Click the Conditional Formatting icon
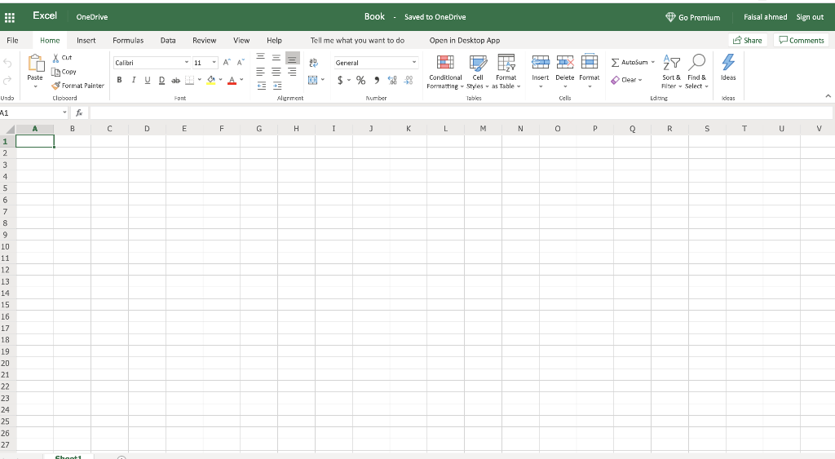This screenshot has width=835, height=459. [x=445, y=64]
